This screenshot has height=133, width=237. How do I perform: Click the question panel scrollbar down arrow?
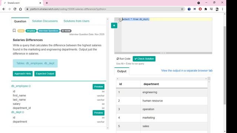pyautogui.click(x=108, y=128)
